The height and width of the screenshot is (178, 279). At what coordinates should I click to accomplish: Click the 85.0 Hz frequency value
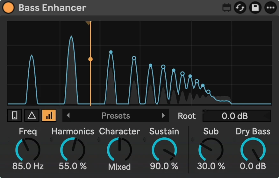[28, 166]
